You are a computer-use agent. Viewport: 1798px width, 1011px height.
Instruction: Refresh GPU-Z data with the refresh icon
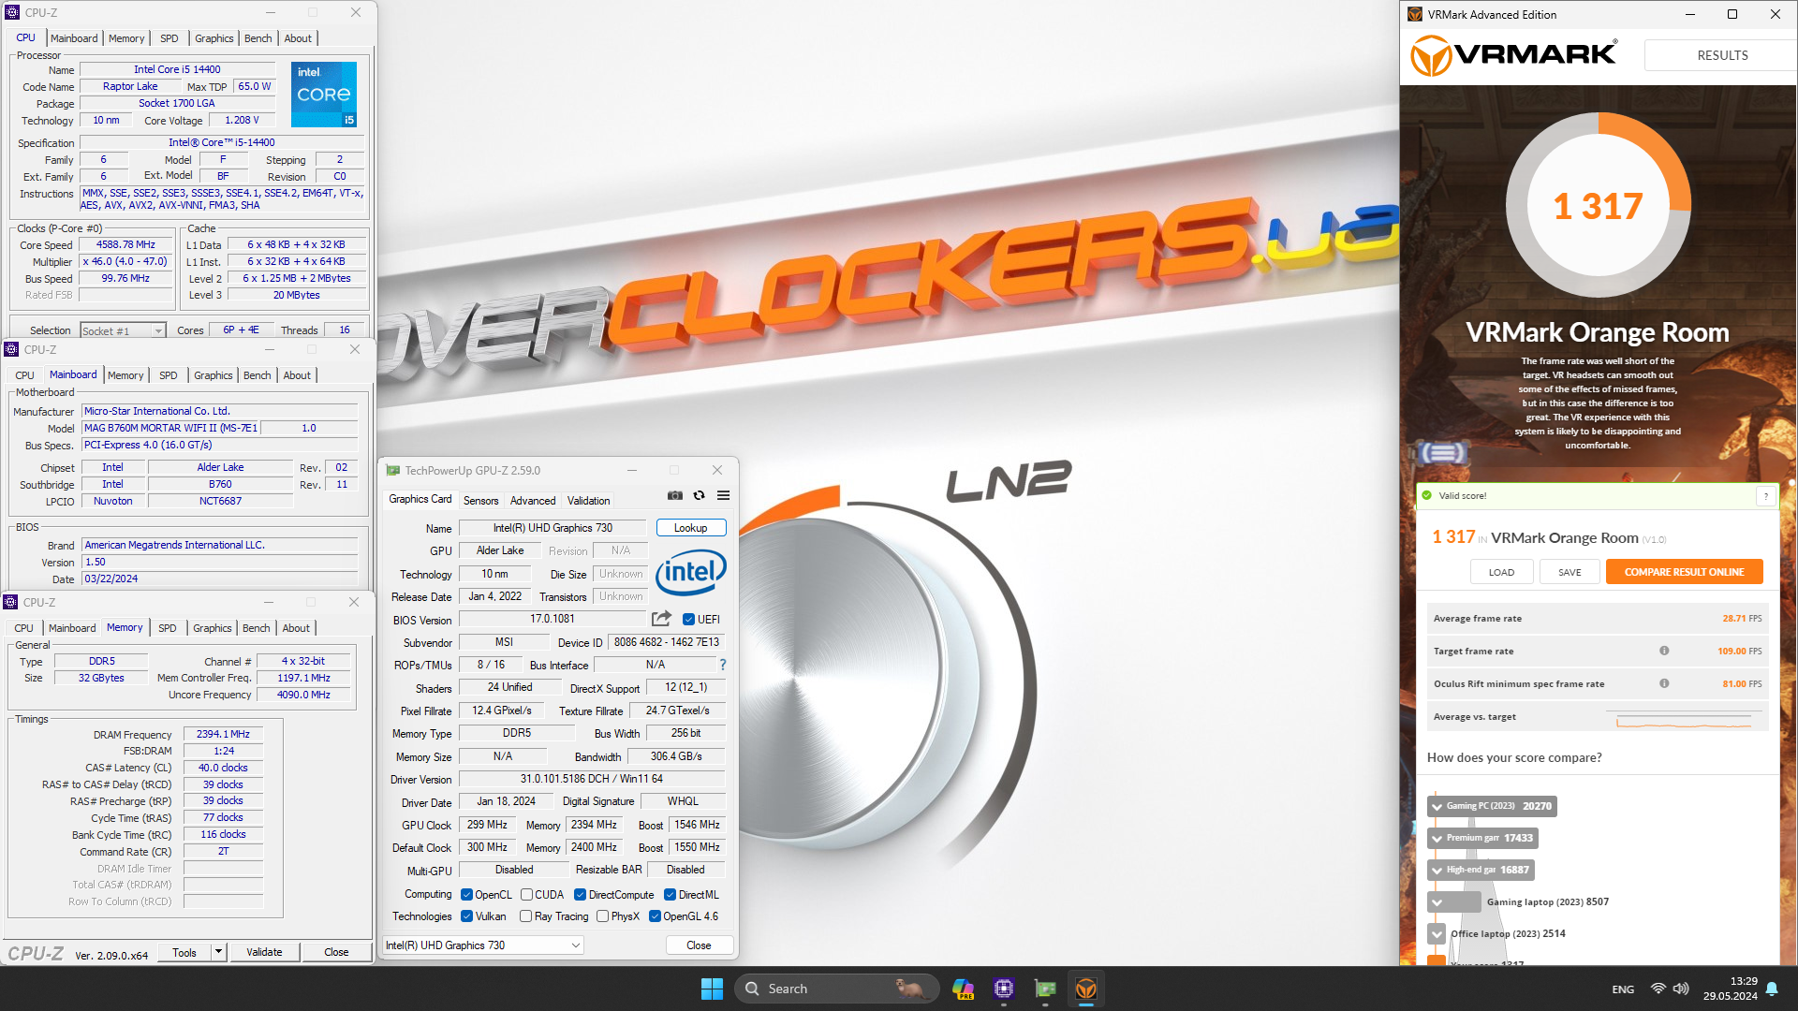699,495
